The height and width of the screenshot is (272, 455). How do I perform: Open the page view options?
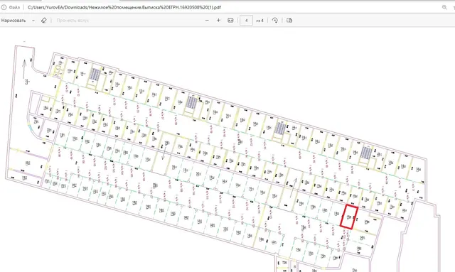pos(289,21)
